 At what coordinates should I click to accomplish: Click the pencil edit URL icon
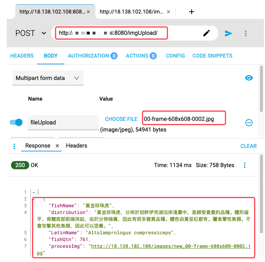click(x=206, y=33)
